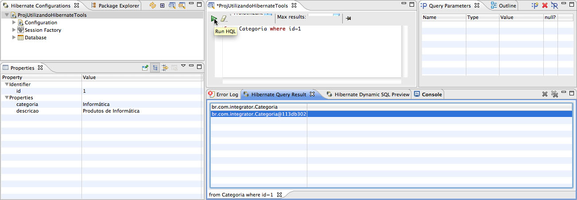
Task: Select the descricao value Produtos de Informática
Action: pyautogui.click(x=111, y=111)
